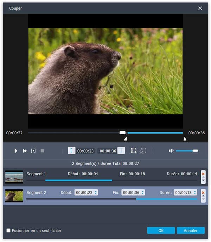Click the disabled down arrow beside Segment 2
Image resolution: width=211 pixels, height=242 pixels.
[x=203, y=199]
